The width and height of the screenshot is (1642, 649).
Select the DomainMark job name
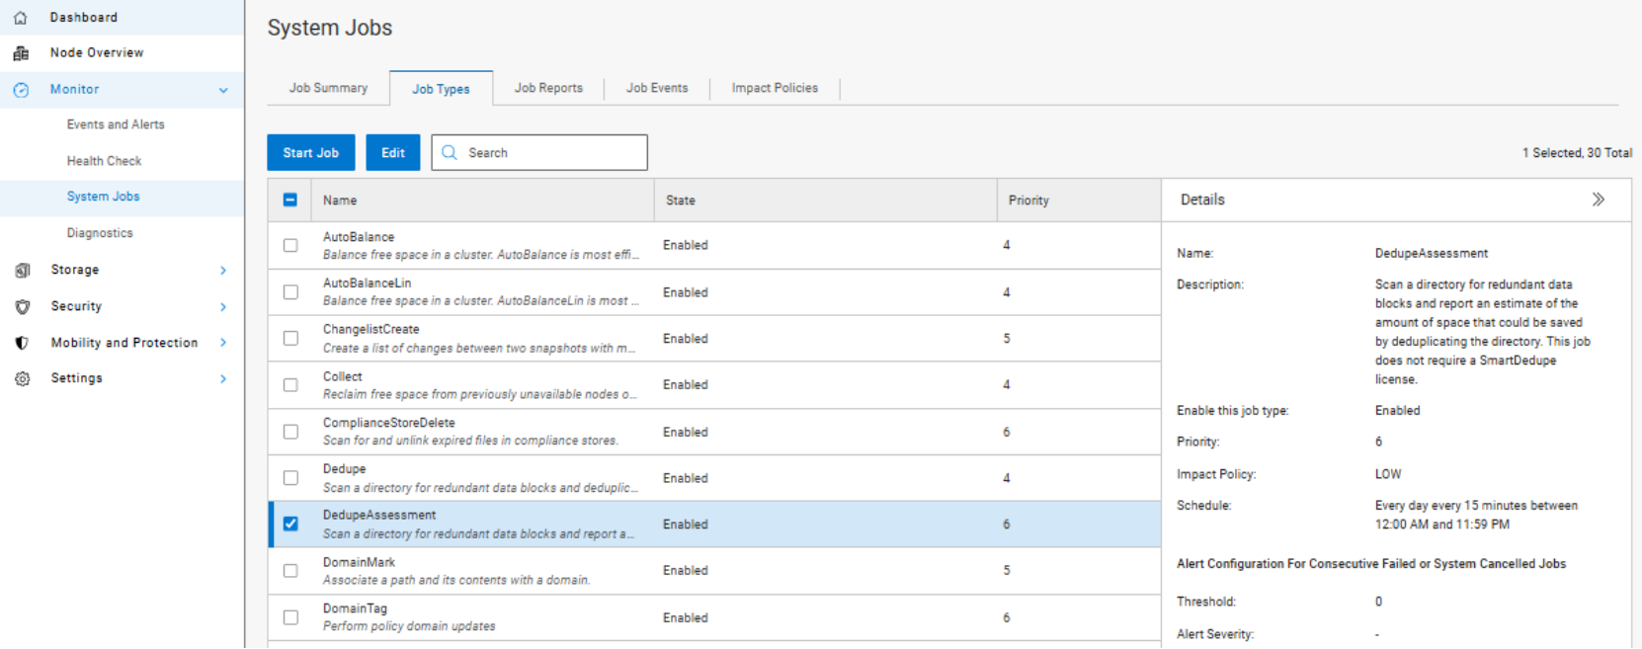click(x=359, y=562)
